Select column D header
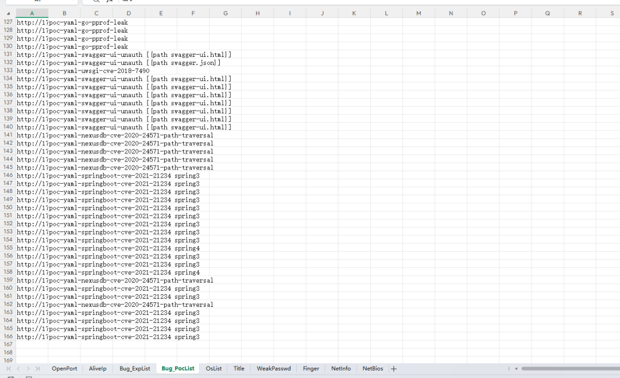 coord(129,13)
